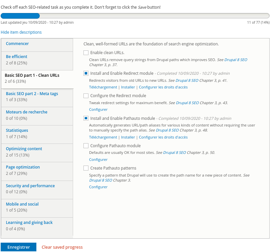Check the Configure Pathauto module box
This screenshot has height=252, width=271.
(x=86, y=146)
